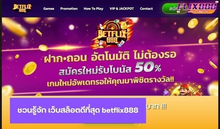This screenshot has width=220, height=129.
Task: Click the orange www.flix888.com button
Action: pyautogui.click(x=203, y=12)
